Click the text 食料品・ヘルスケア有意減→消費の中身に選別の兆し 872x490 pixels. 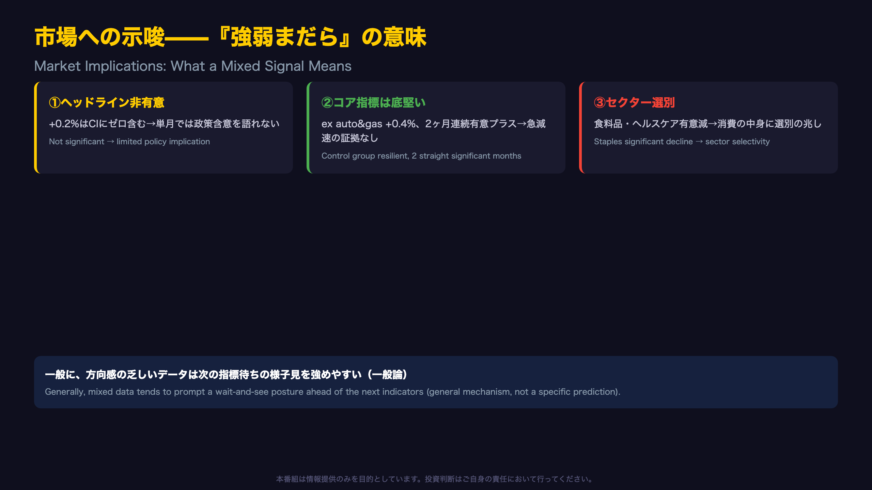tap(708, 124)
